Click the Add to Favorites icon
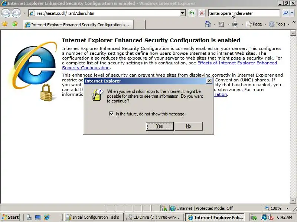 pyautogui.click(x=14, y=24)
